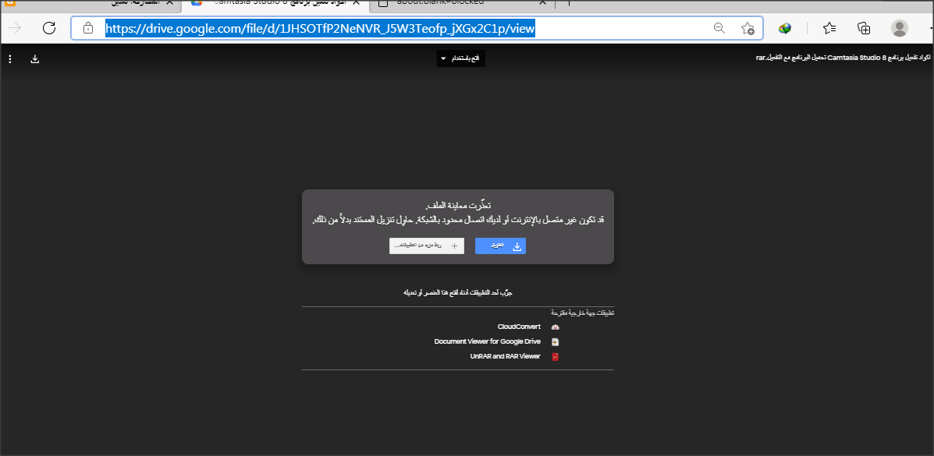934x456 pixels.
Task: Choose Document Viewer for Google Drive
Action: [x=497, y=341]
